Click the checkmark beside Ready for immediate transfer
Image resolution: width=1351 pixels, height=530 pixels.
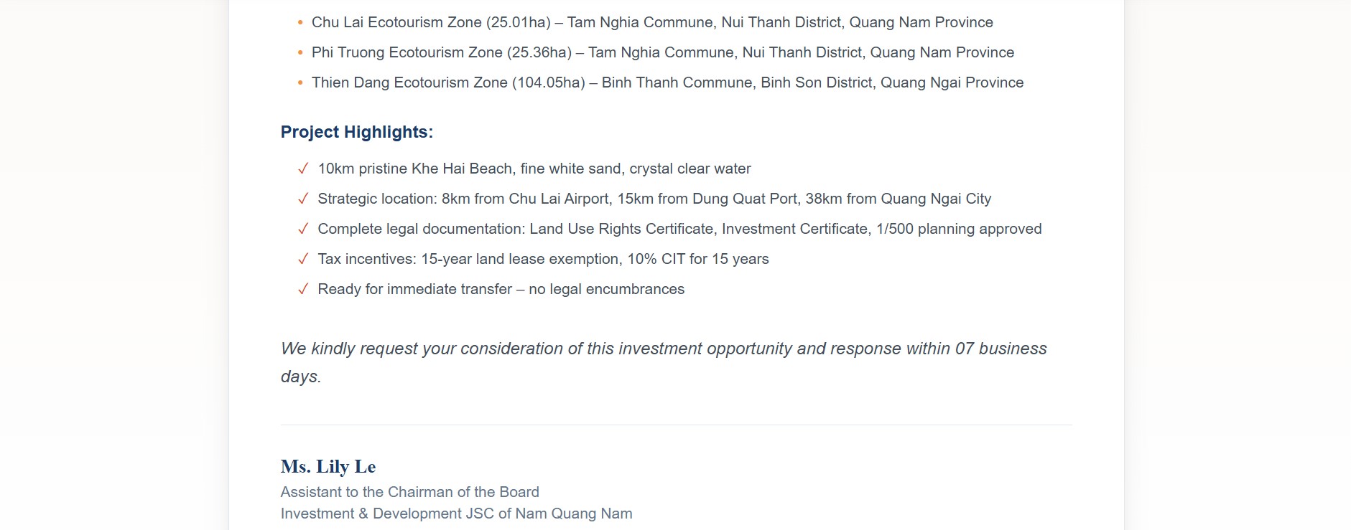coord(303,289)
